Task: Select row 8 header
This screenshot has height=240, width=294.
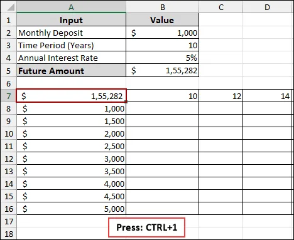Action: [x=8, y=108]
